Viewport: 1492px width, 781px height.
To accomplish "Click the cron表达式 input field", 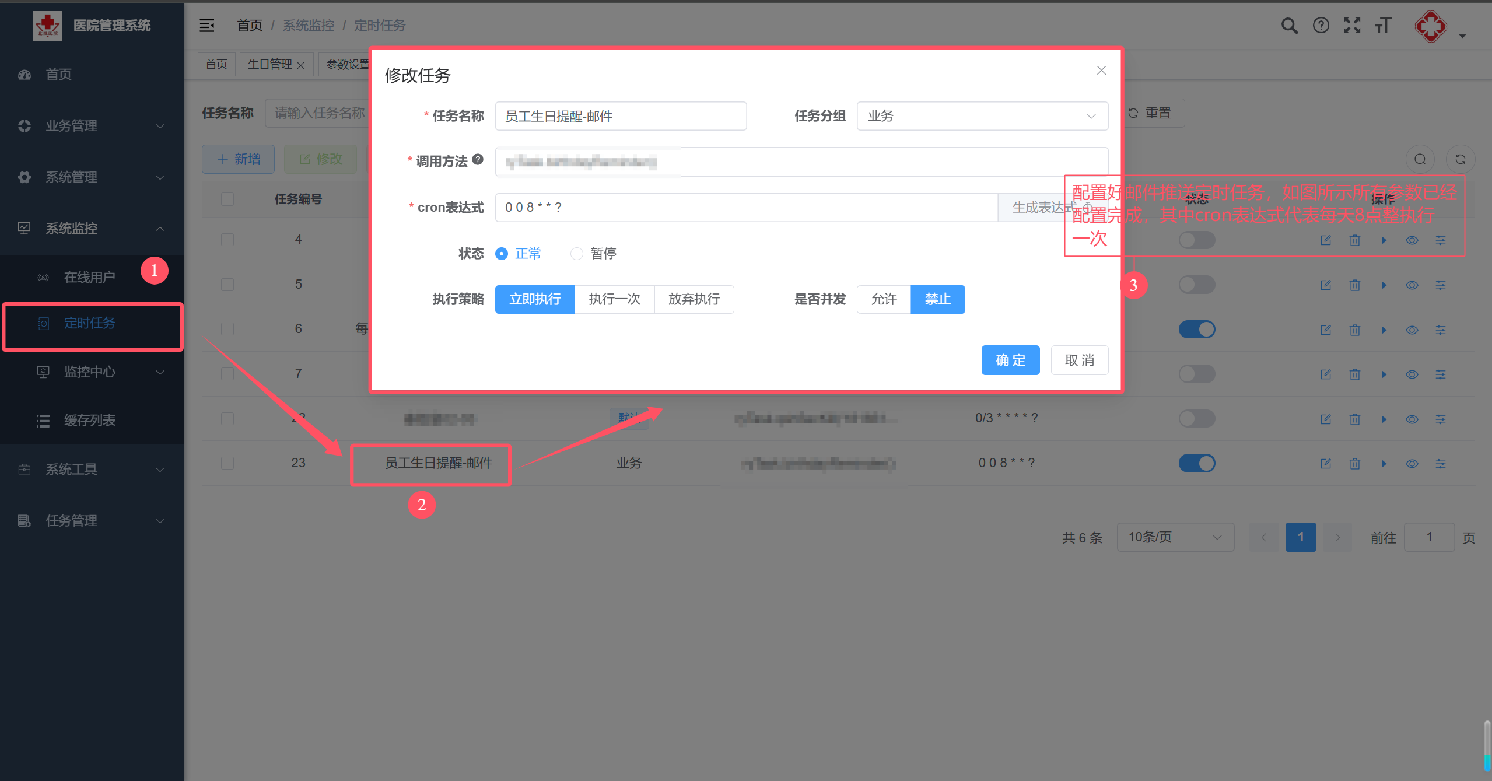I will click(x=746, y=208).
